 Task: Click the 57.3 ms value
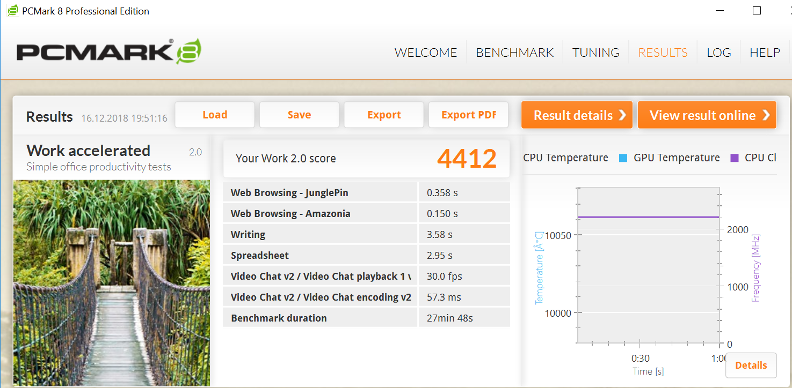tap(444, 297)
